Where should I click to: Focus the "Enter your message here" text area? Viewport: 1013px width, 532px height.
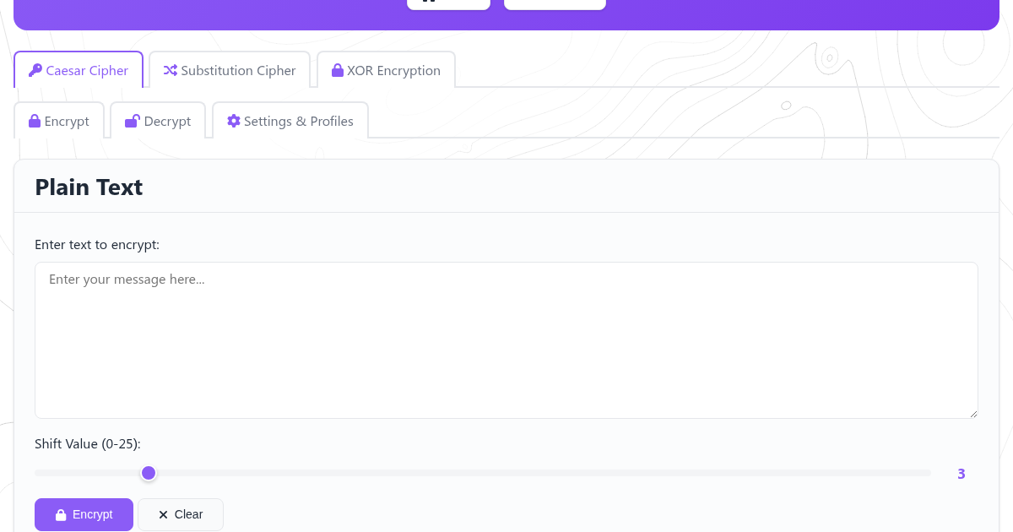coord(506,339)
